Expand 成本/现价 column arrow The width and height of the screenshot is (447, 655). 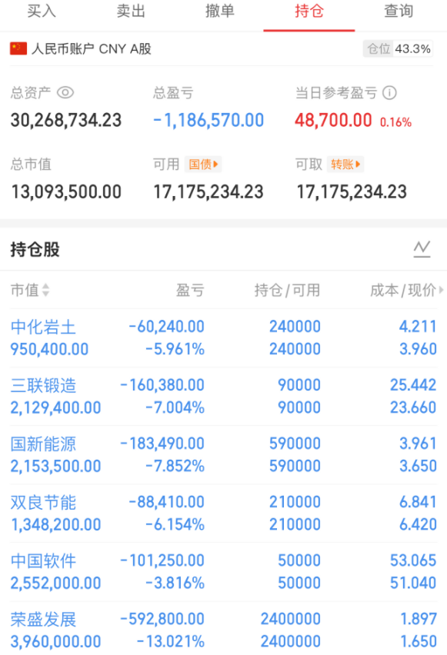(x=441, y=290)
